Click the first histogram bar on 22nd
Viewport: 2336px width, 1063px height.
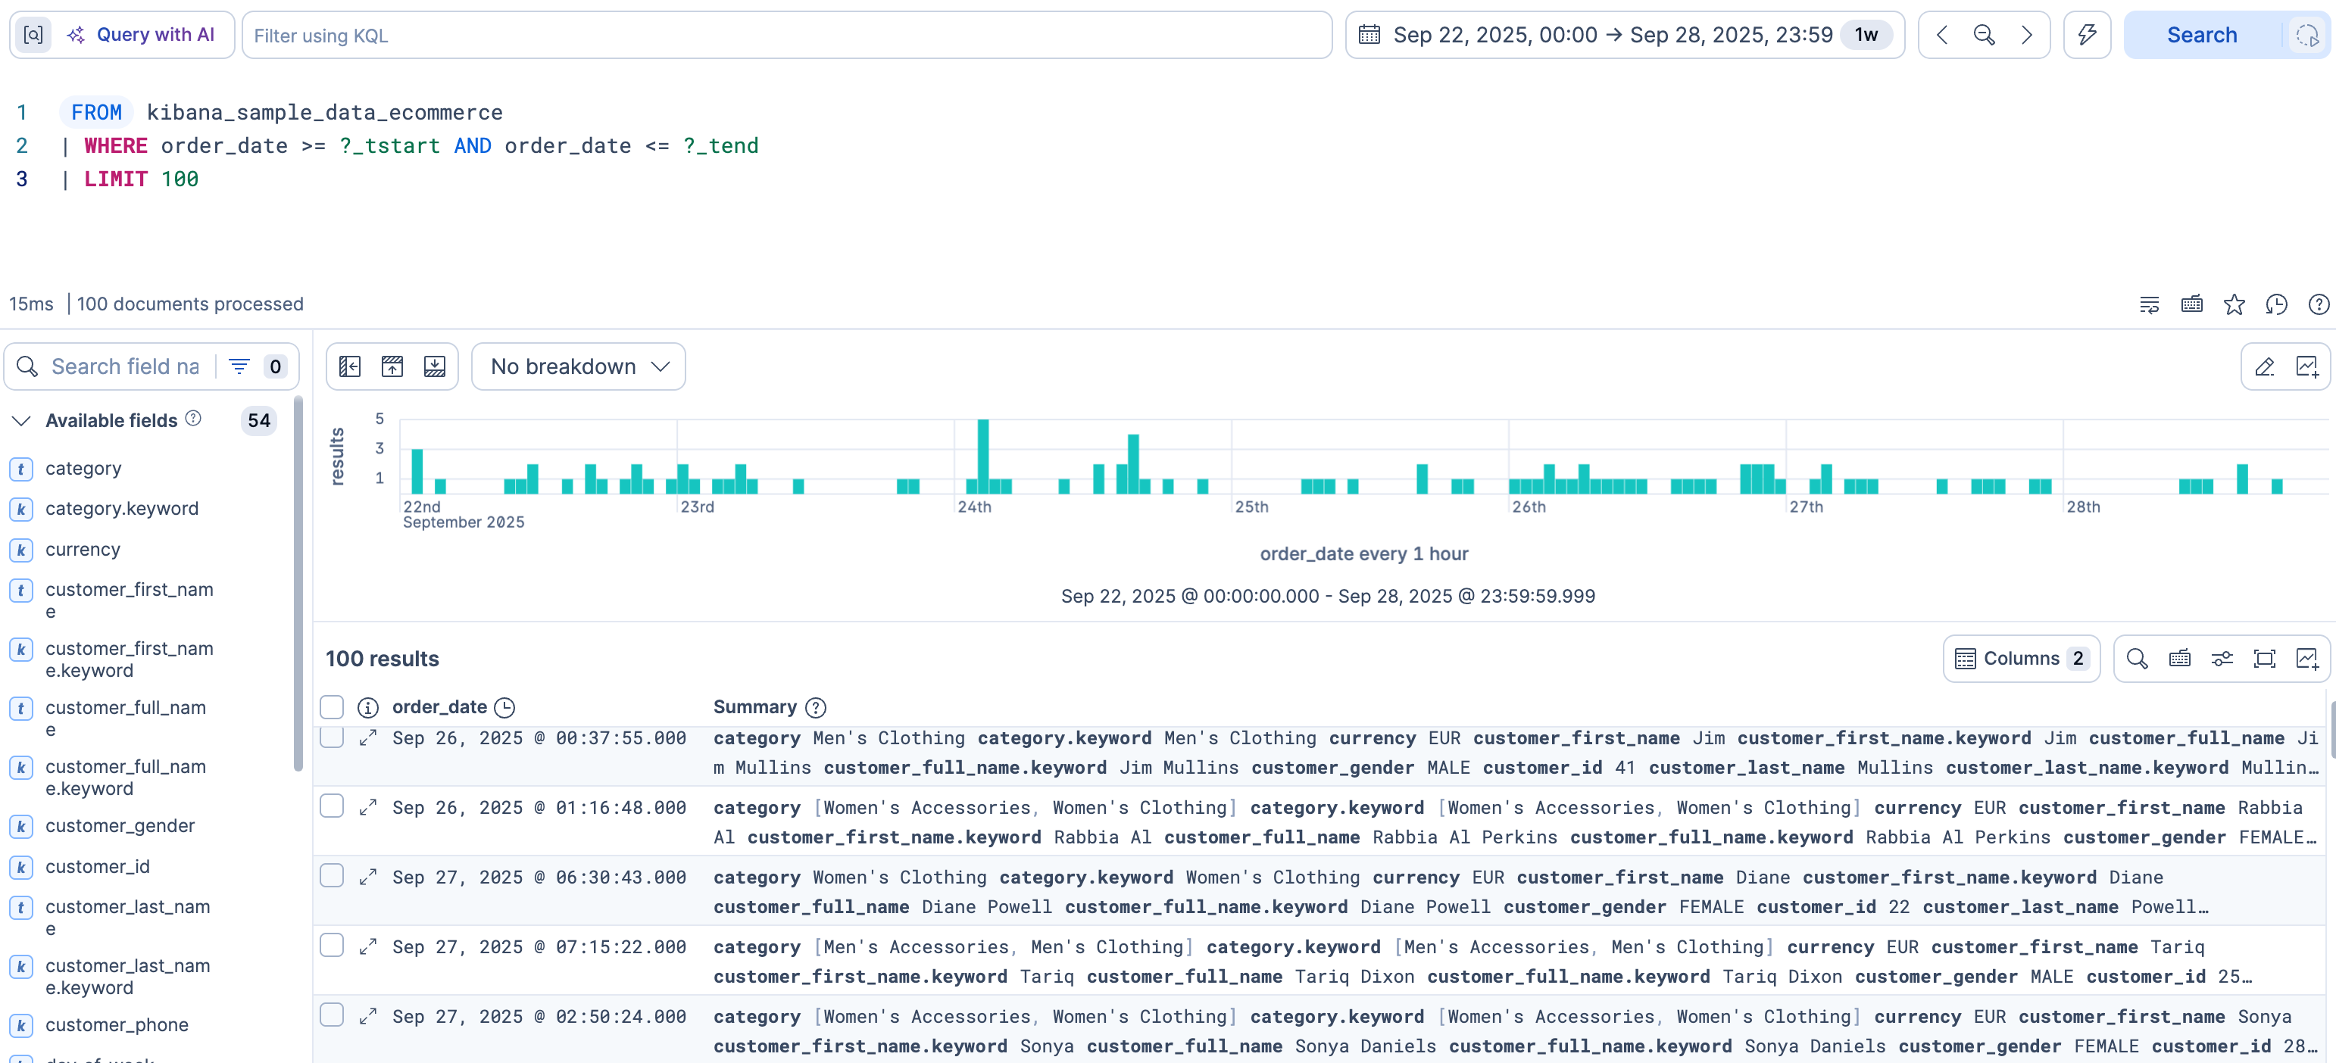point(417,471)
